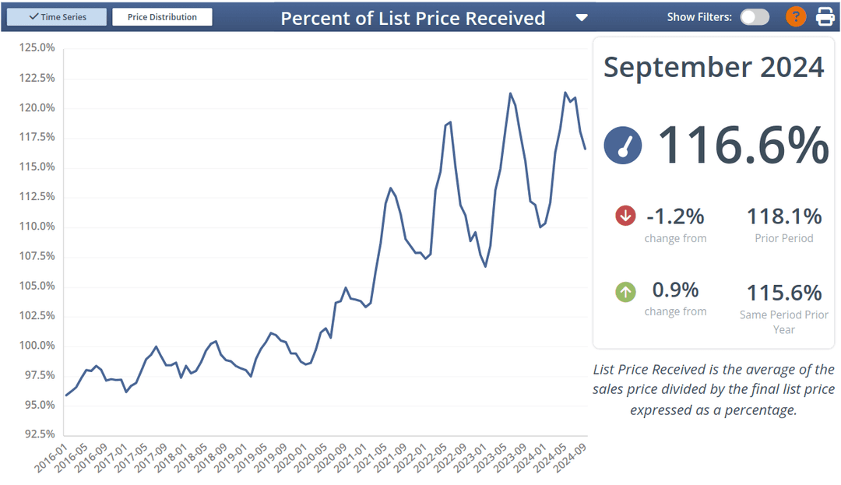The height and width of the screenshot is (485, 841).
Task: Click the 125.0% y-axis label
Action: pos(37,47)
